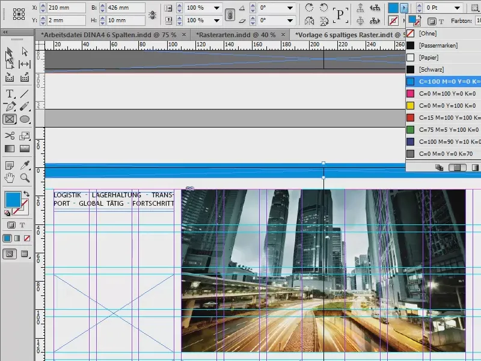This screenshot has width=481, height=361.
Task: Open scale X percentage dropdown
Action: pyautogui.click(x=216, y=8)
